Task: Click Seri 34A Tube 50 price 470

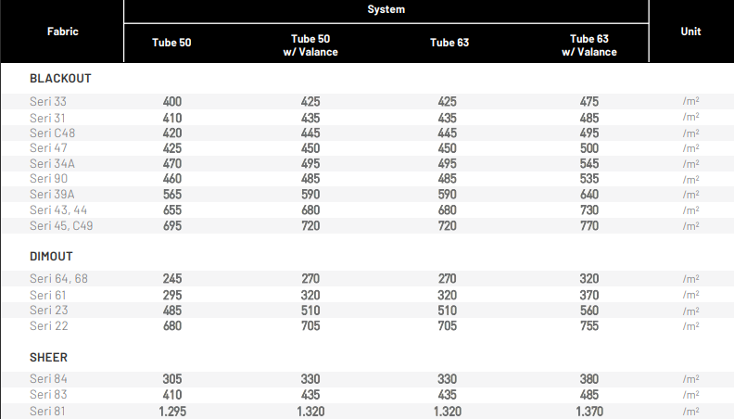Action: [172, 163]
